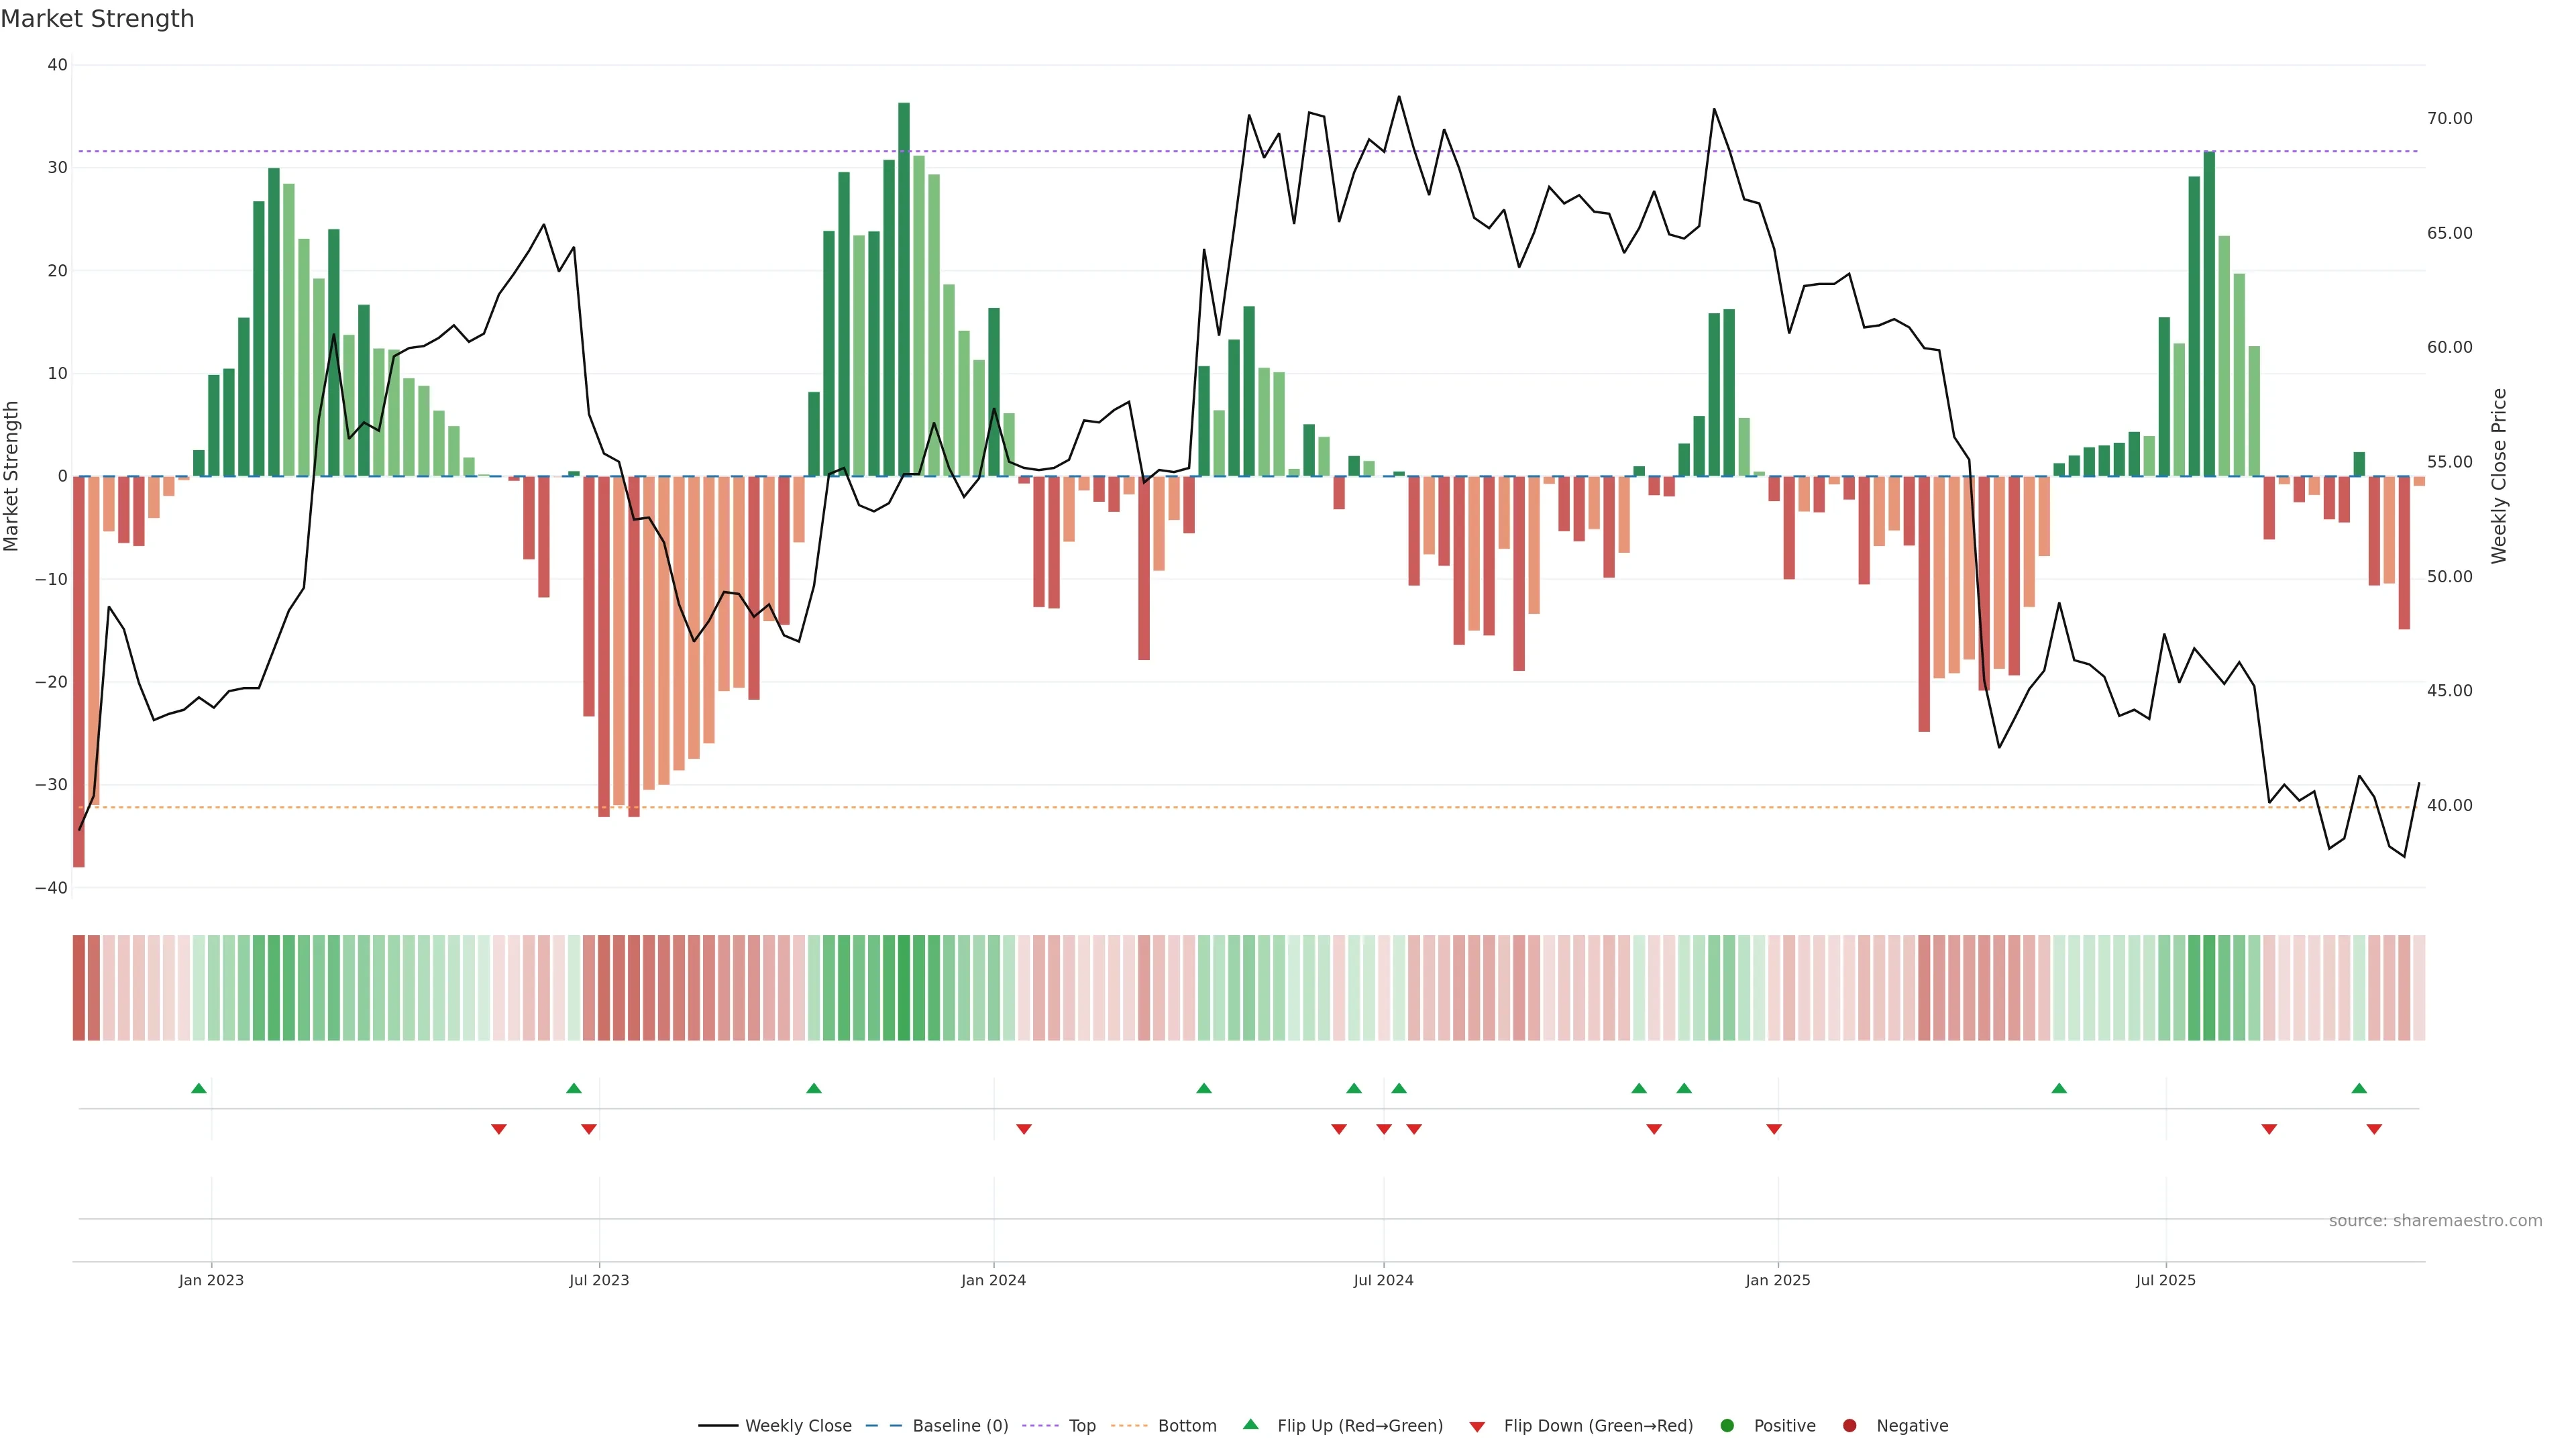The width and height of the screenshot is (2576, 1449).
Task: Click the last green flip-up triangle at far right
Action: tap(2359, 1088)
